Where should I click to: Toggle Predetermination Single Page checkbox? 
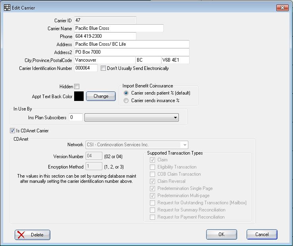tap(153, 188)
